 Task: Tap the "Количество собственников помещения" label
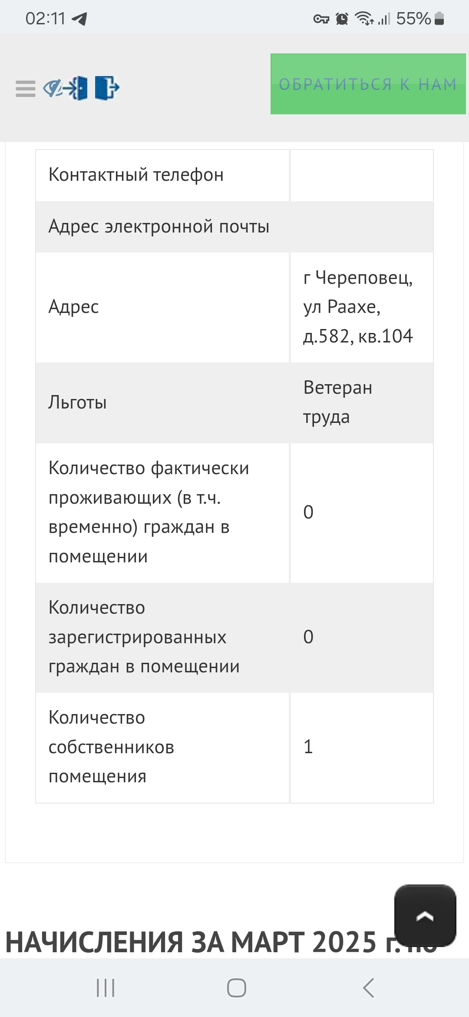(x=111, y=747)
